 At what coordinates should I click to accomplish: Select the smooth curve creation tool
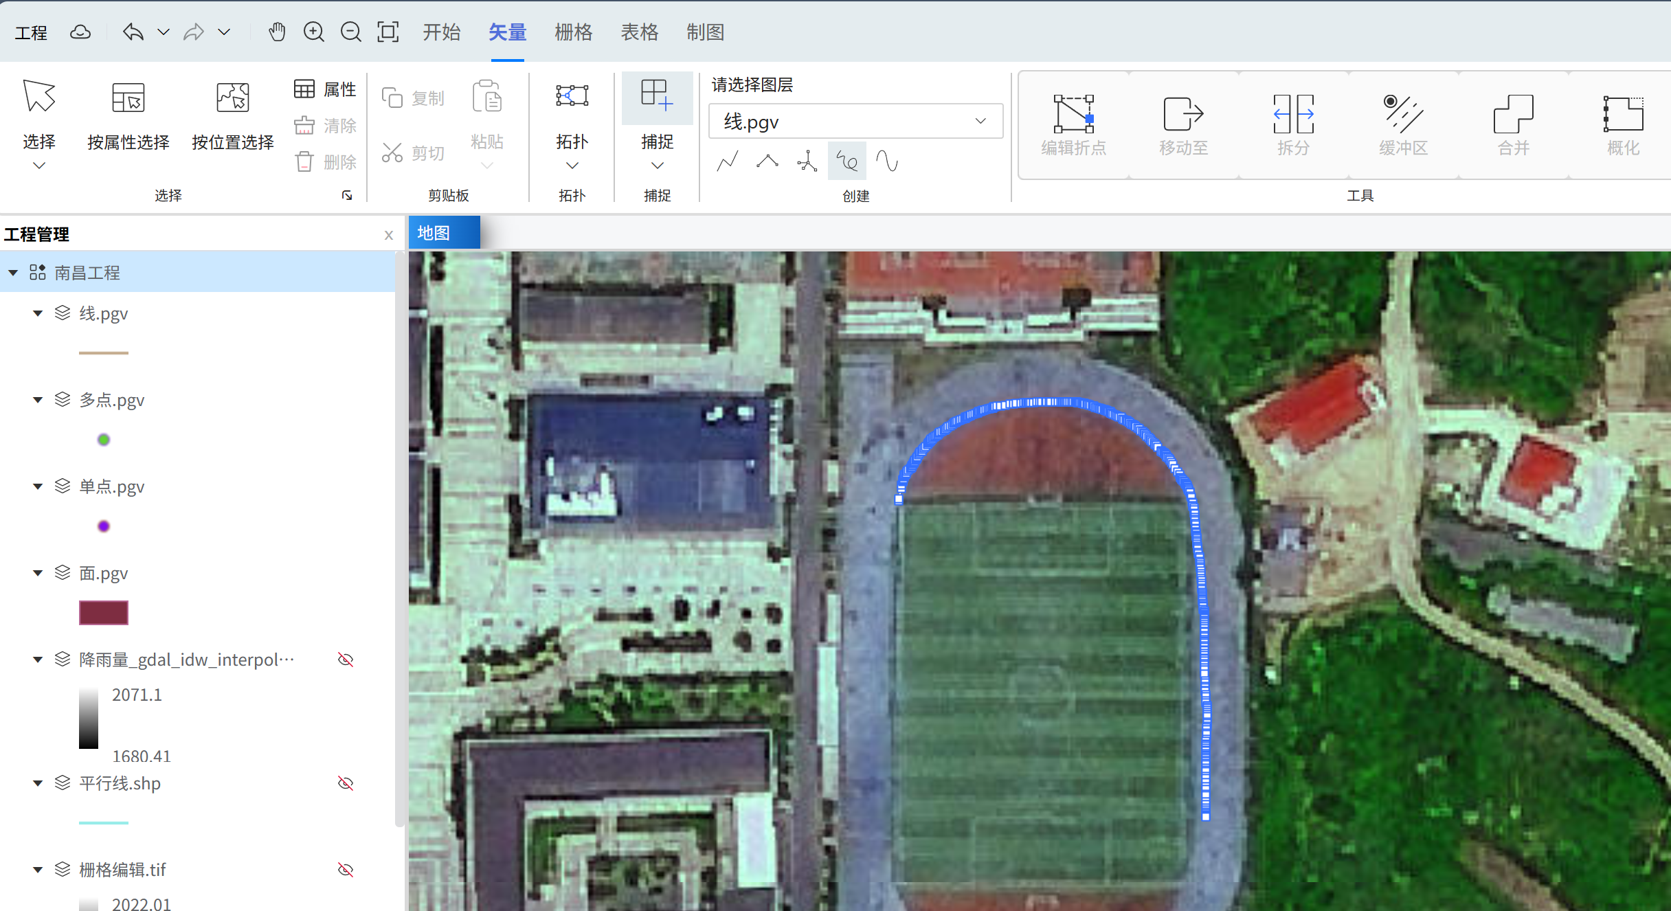coord(887,162)
